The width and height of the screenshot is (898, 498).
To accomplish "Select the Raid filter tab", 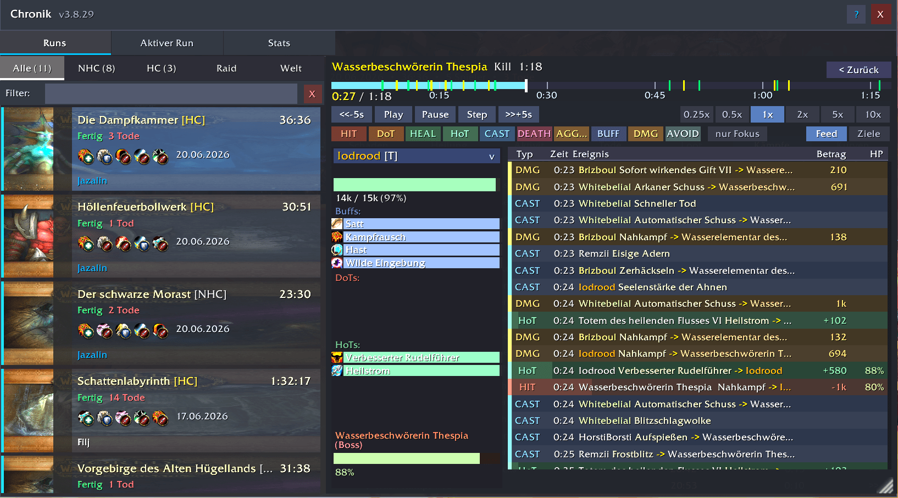I will (x=226, y=68).
